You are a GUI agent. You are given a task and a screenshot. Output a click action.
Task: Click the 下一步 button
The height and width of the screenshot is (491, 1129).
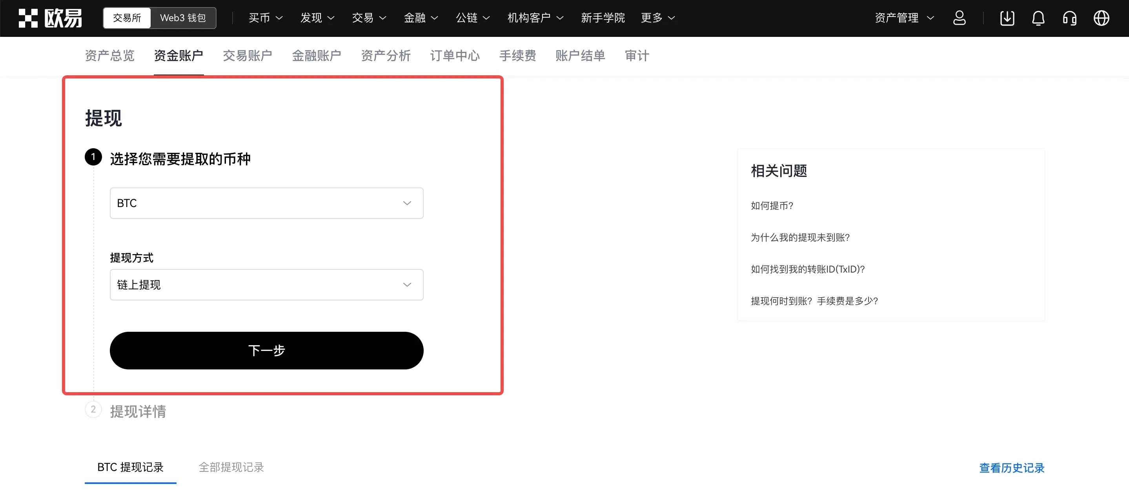pyautogui.click(x=266, y=350)
